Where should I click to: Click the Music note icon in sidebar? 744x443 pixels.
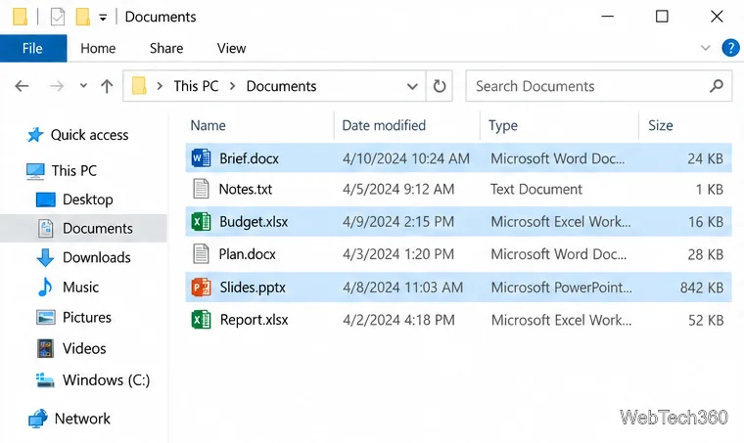(x=45, y=287)
